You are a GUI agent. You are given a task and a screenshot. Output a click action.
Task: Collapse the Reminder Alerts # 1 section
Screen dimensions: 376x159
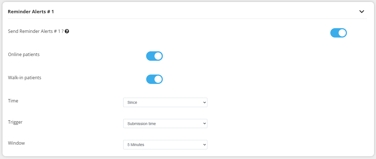point(362,12)
